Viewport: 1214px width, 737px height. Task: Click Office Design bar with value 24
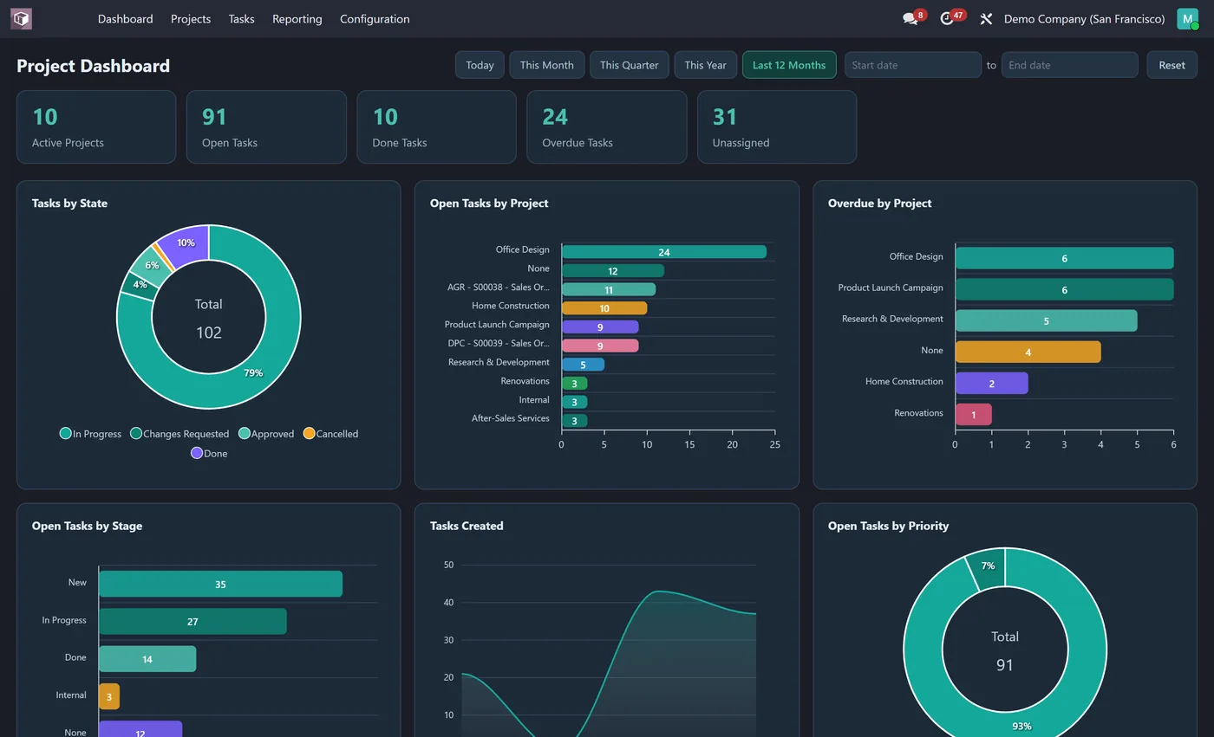click(664, 252)
